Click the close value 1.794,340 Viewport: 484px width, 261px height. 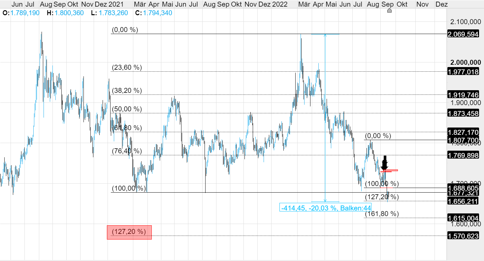point(157,13)
